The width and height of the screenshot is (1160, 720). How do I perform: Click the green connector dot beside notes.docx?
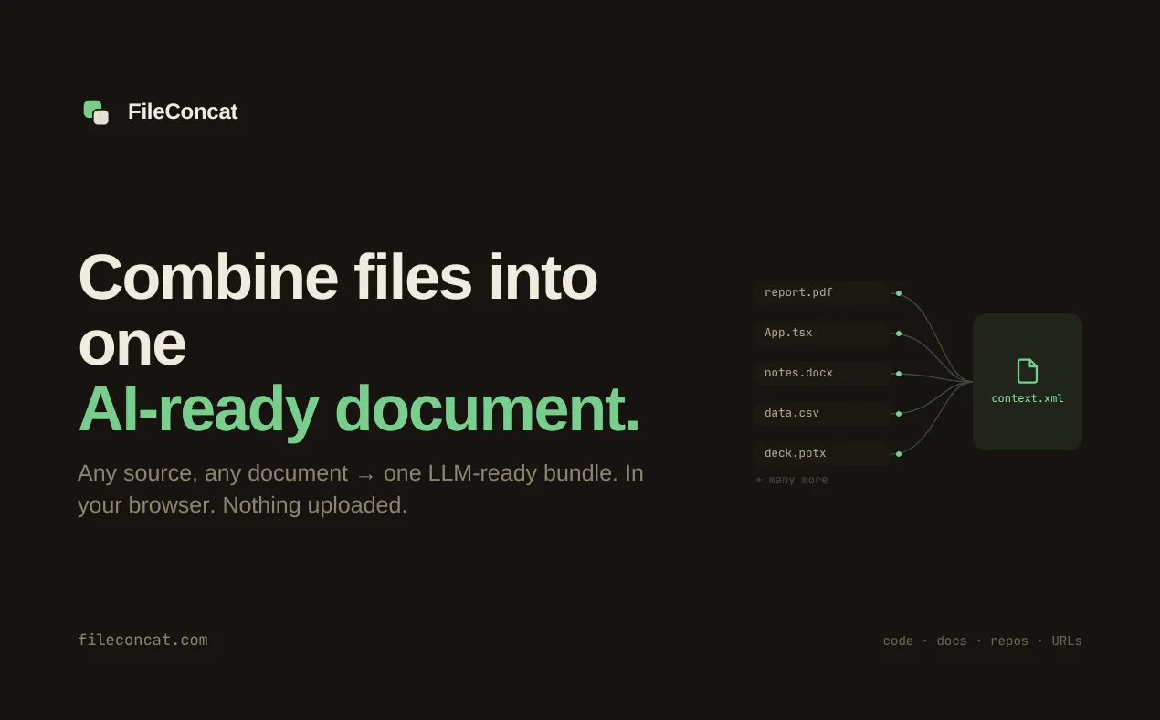(899, 374)
